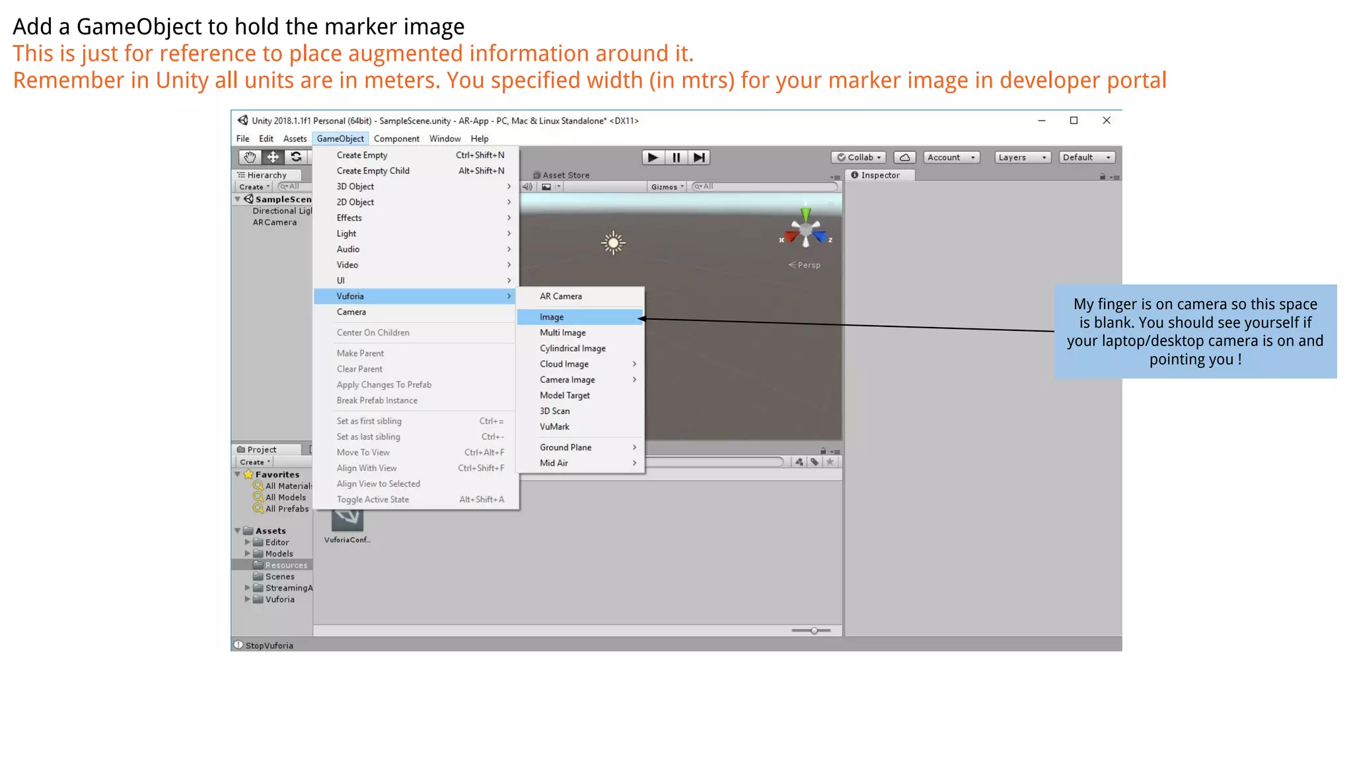Search project assets by label icon

pos(815,462)
